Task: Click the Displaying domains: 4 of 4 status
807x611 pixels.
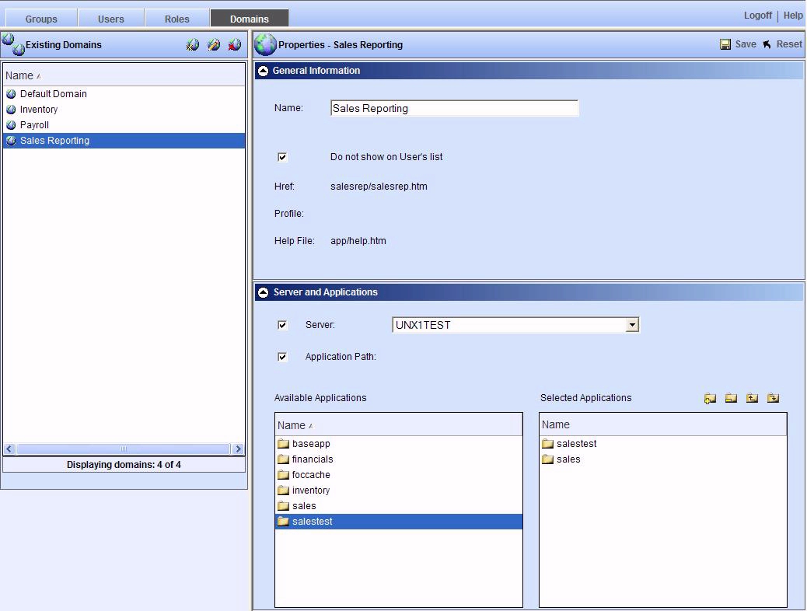Action: (x=124, y=465)
